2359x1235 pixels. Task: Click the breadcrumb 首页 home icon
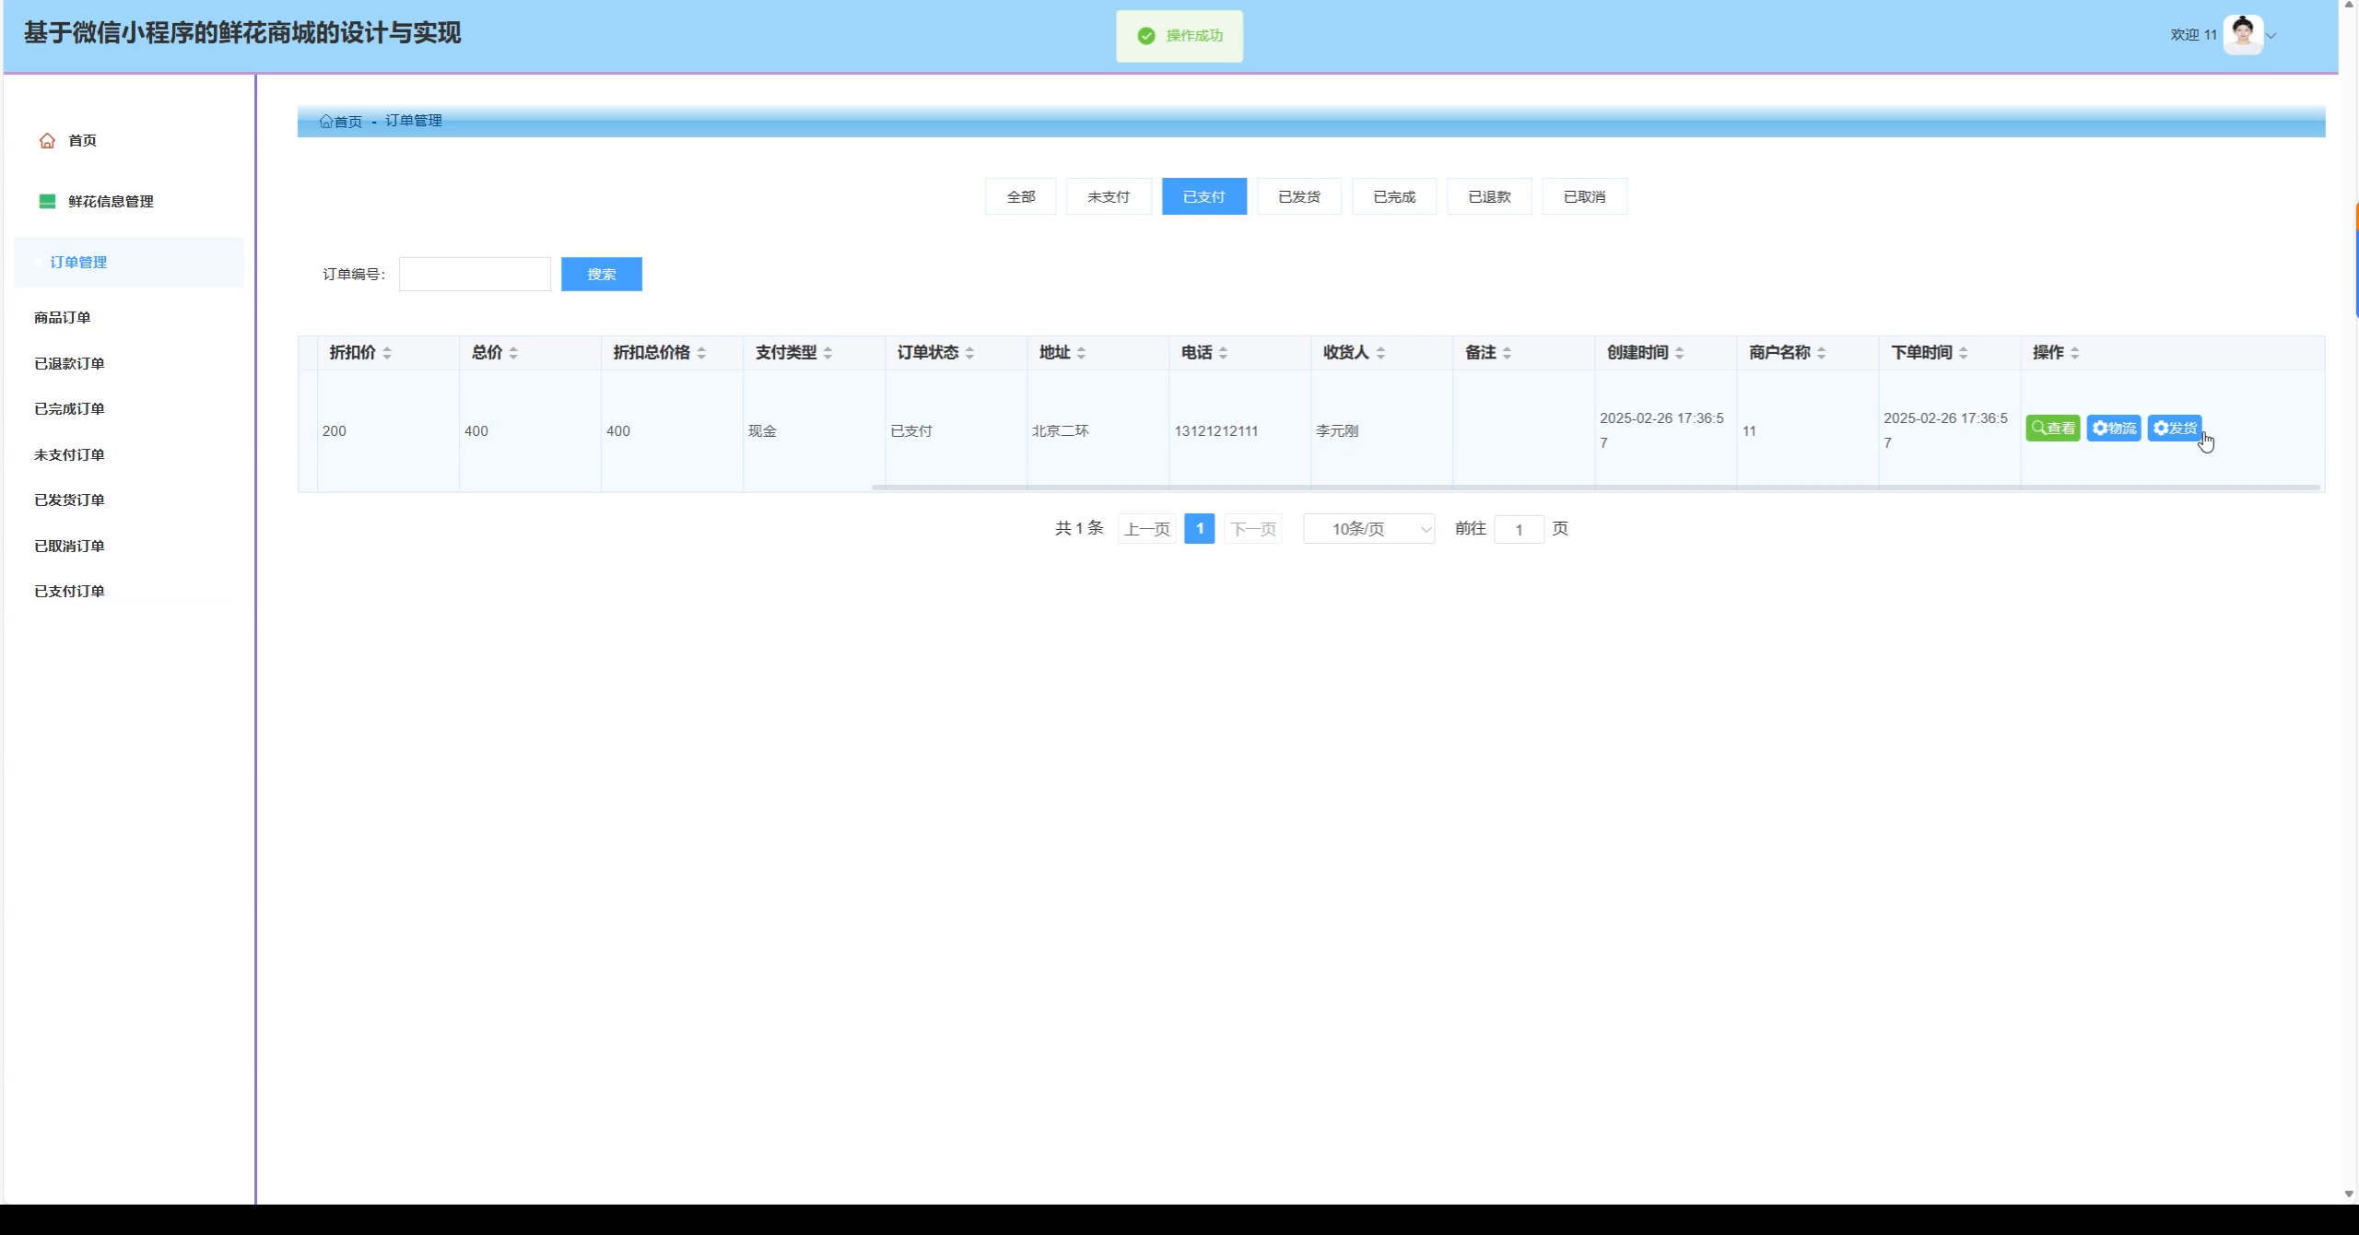pyautogui.click(x=325, y=122)
